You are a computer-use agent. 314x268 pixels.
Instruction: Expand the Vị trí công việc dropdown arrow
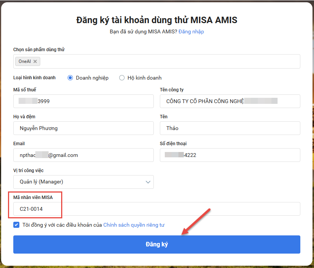coord(148,182)
